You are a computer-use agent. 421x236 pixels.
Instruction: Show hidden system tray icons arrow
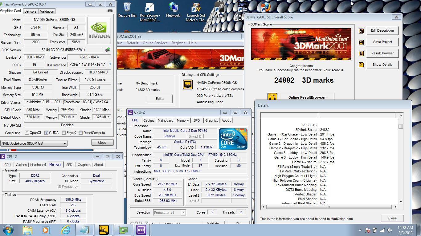point(360,230)
